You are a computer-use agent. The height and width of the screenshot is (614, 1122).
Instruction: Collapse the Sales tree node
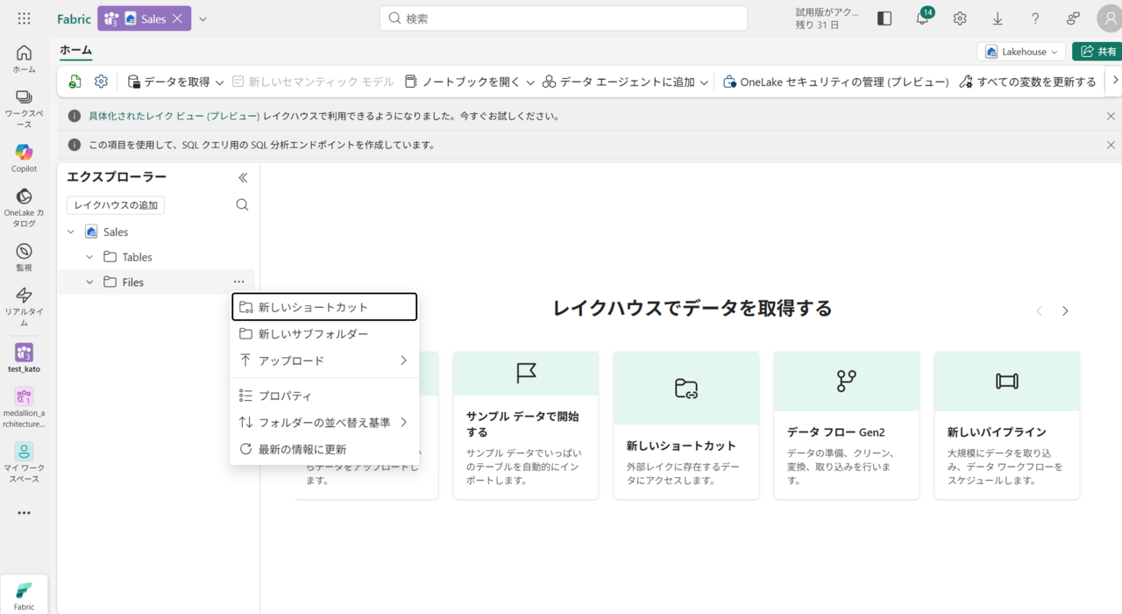pos(71,232)
